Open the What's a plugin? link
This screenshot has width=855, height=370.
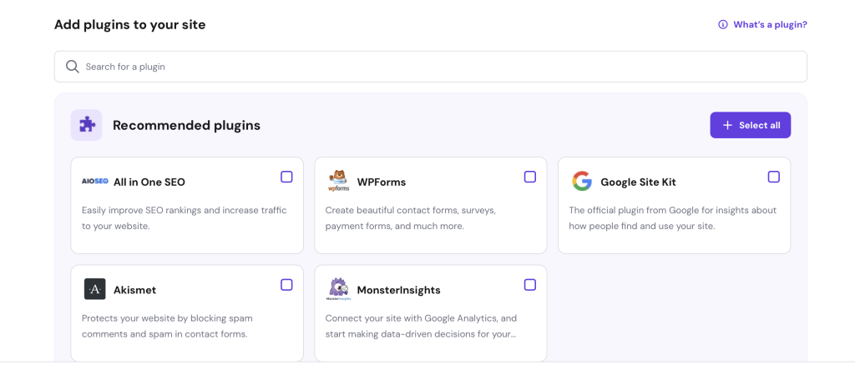click(770, 25)
